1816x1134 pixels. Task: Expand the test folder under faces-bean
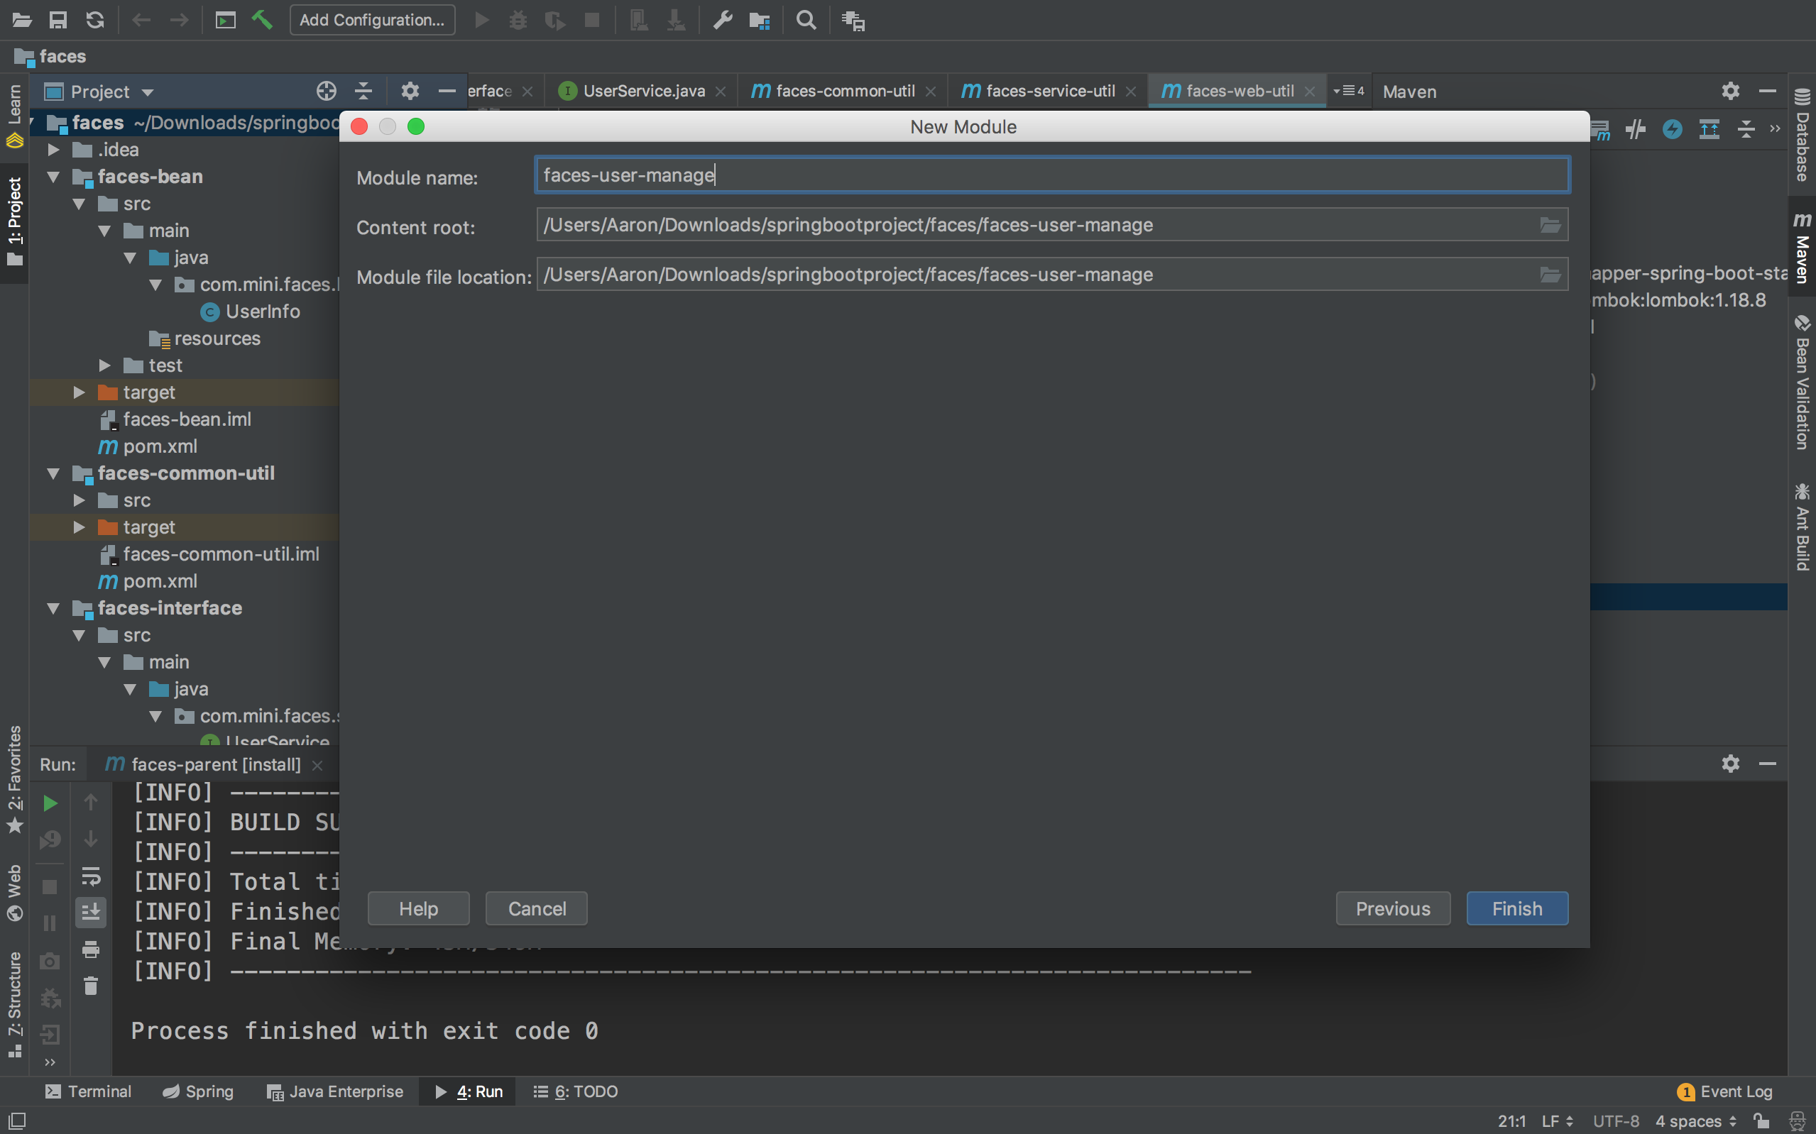[x=105, y=365]
